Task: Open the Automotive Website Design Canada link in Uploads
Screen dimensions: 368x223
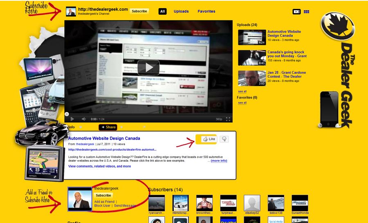Action: tap(284, 33)
